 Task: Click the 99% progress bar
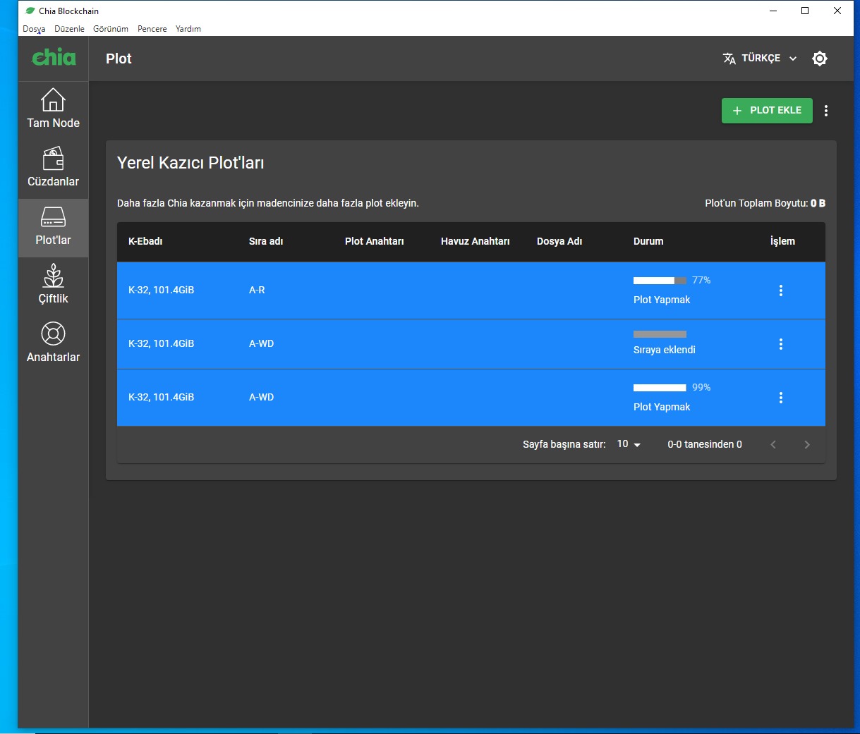660,388
